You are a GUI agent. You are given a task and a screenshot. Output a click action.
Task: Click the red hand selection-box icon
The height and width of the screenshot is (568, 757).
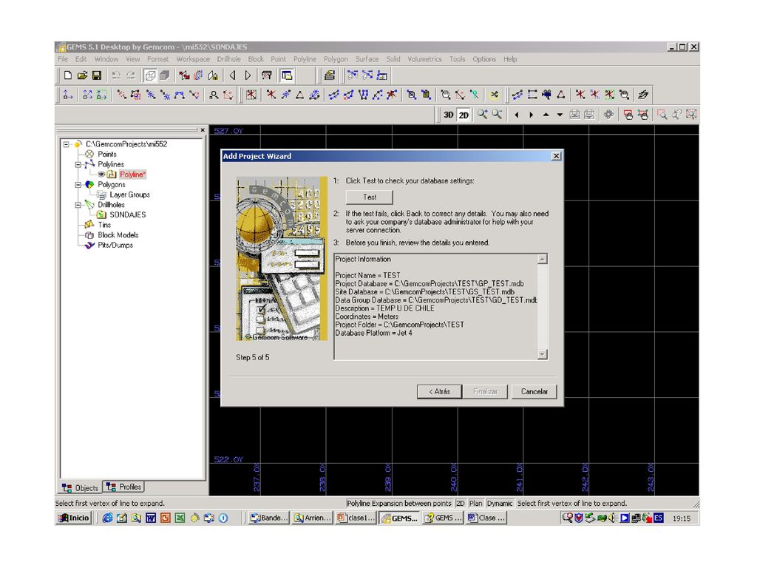(628, 115)
